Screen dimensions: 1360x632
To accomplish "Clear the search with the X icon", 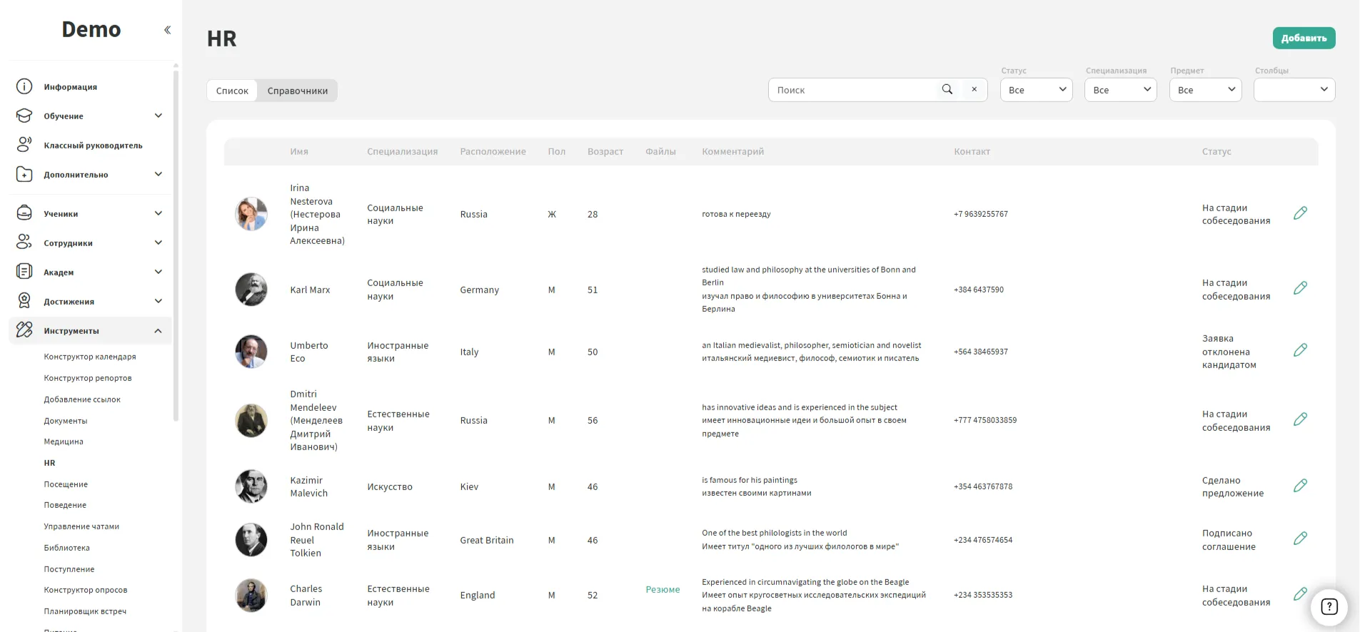I will pos(974,90).
